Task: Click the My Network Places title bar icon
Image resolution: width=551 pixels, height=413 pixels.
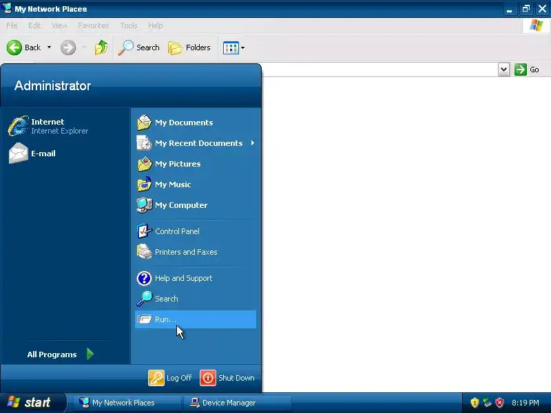Action: click(6, 8)
